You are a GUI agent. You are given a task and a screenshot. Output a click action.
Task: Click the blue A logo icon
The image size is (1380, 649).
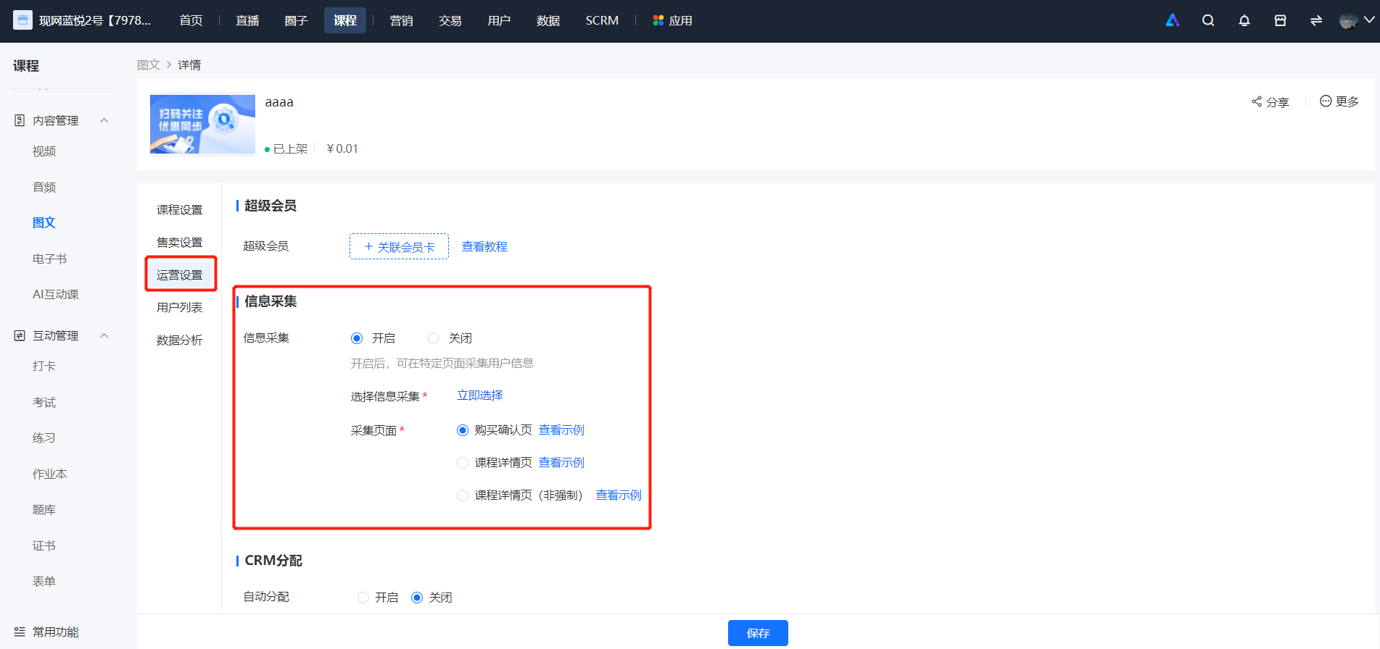[x=1173, y=20]
